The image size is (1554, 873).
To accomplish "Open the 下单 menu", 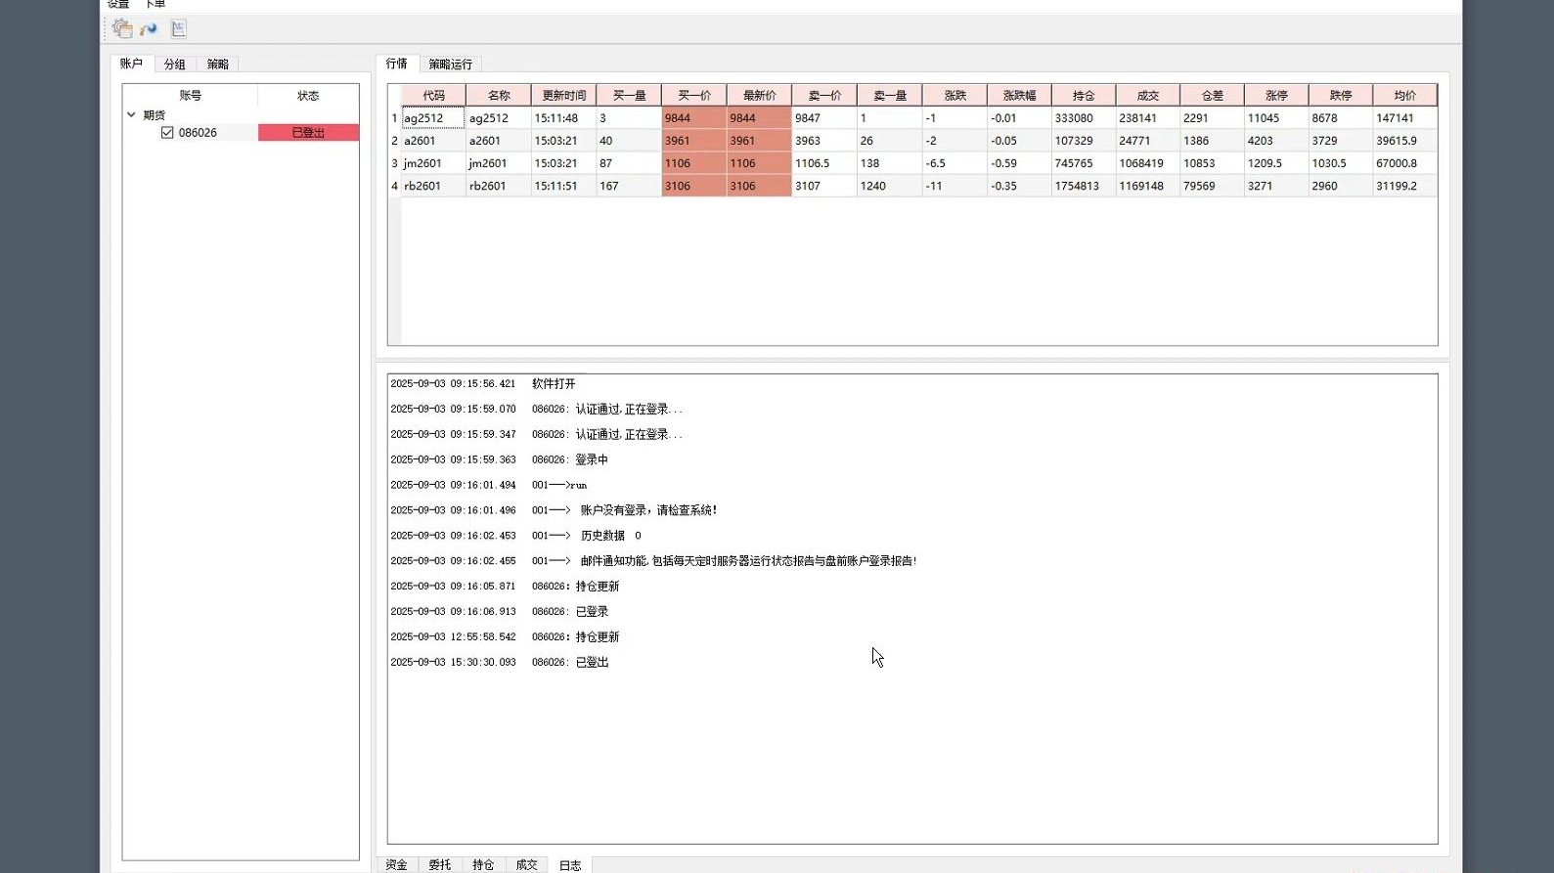I will [x=155, y=5].
